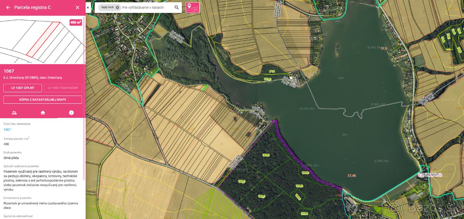
Task: Click LV 1007 Čiastočný button
Action: [63, 88]
